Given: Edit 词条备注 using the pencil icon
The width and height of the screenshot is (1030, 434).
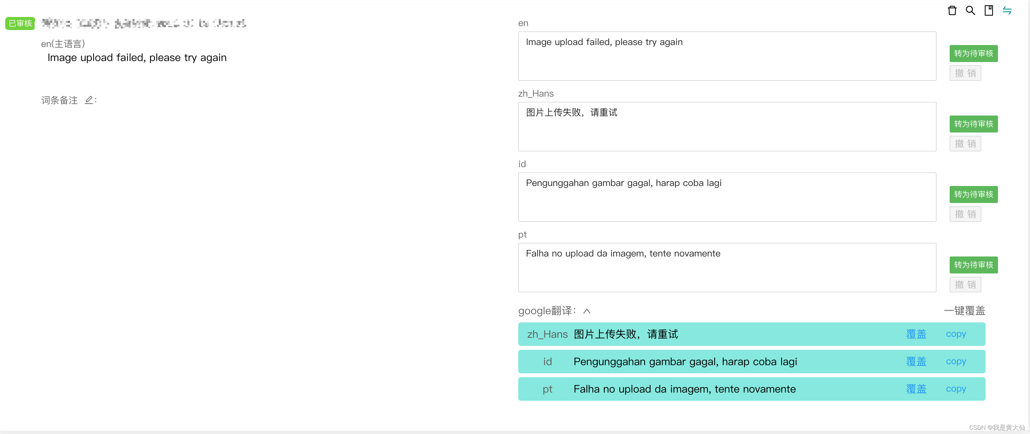Looking at the screenshot, I should tap(89, 100).
